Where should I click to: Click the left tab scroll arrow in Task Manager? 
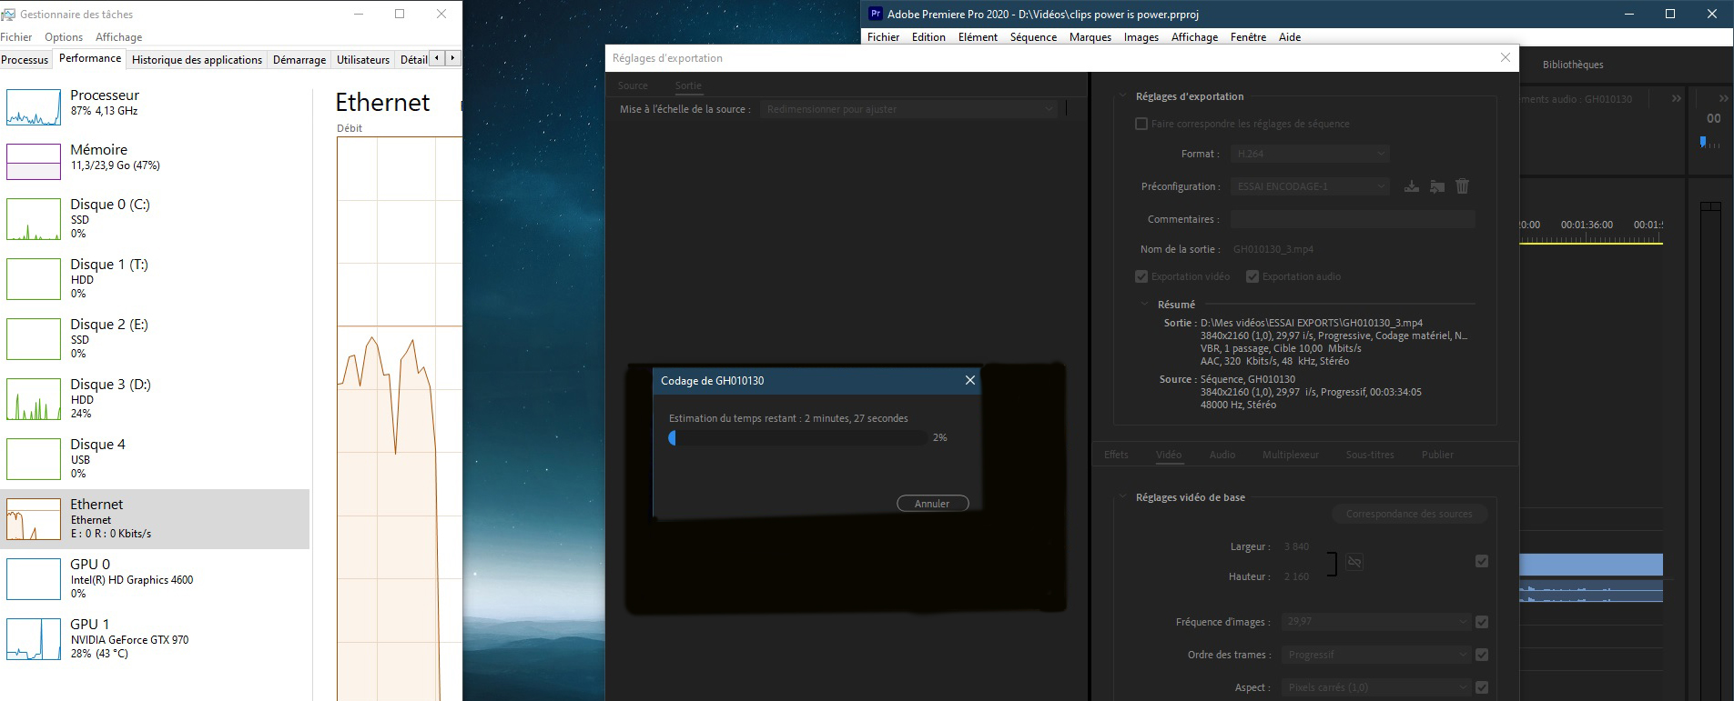pos(437,58)
